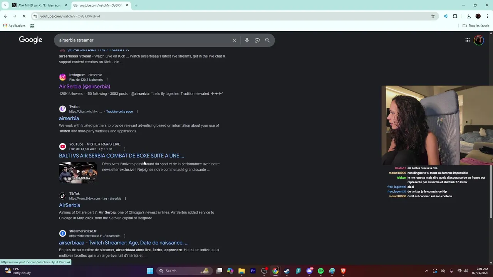Click the webcam overlay video
This screenshot has width=493, height=277.
[x=437, y=125]
